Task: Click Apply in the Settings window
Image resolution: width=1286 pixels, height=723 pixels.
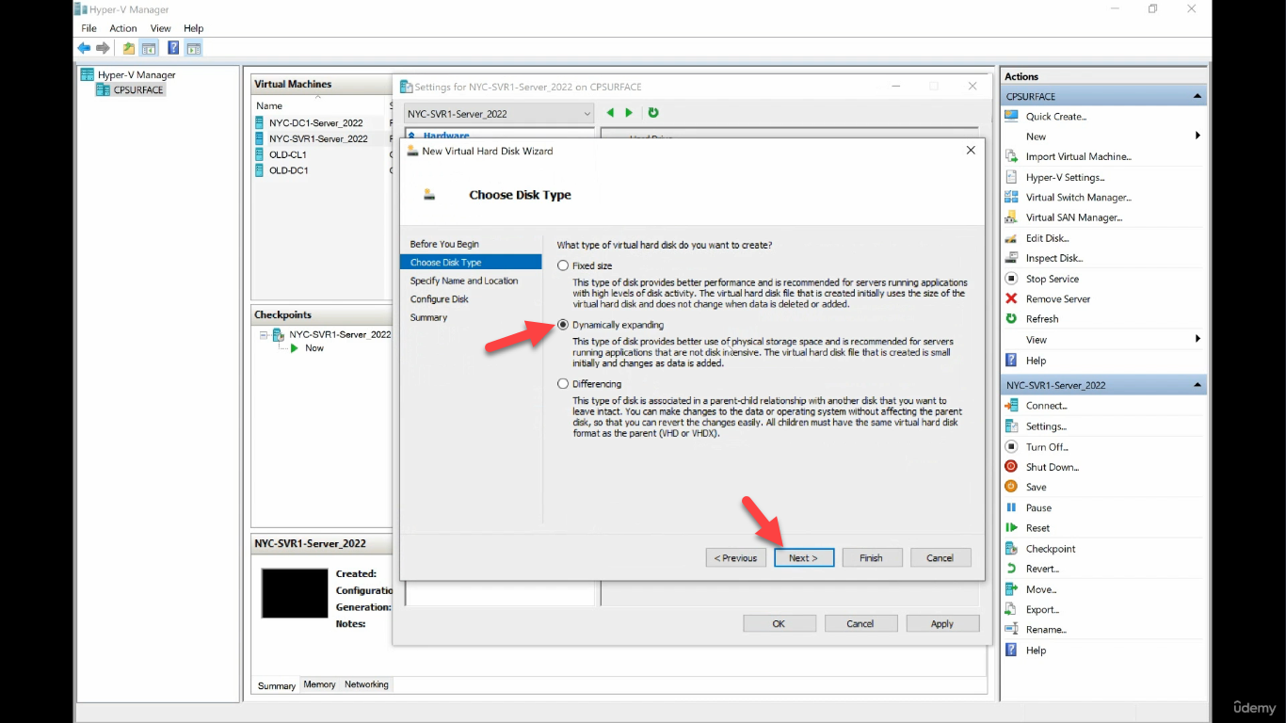Action: (x=942, y=623)
